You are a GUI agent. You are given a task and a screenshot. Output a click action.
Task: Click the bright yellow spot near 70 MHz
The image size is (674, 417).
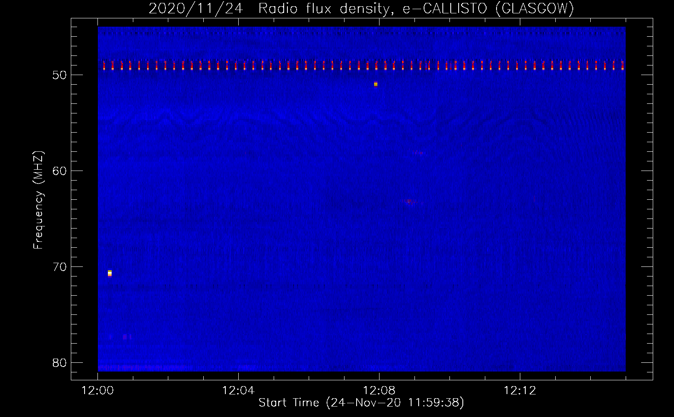[110, 273]
